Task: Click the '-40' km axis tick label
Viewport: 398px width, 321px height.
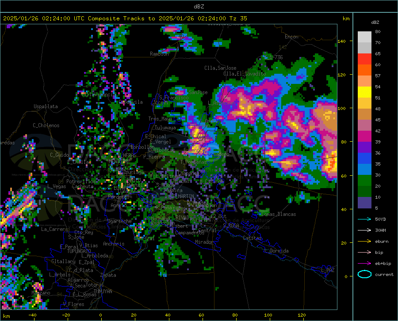Action: [x=32, y=315]
